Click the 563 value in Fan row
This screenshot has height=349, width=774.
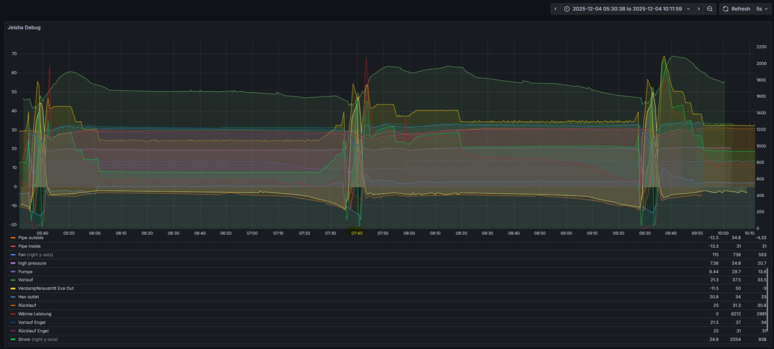pos(762,255)
